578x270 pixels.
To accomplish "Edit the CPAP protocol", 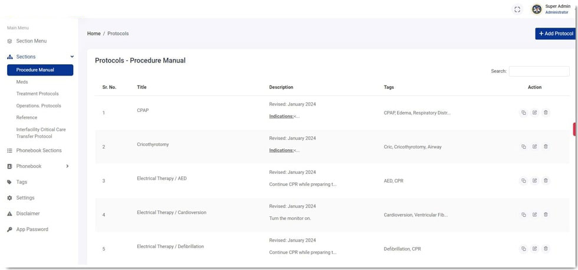I will [534, 113].
